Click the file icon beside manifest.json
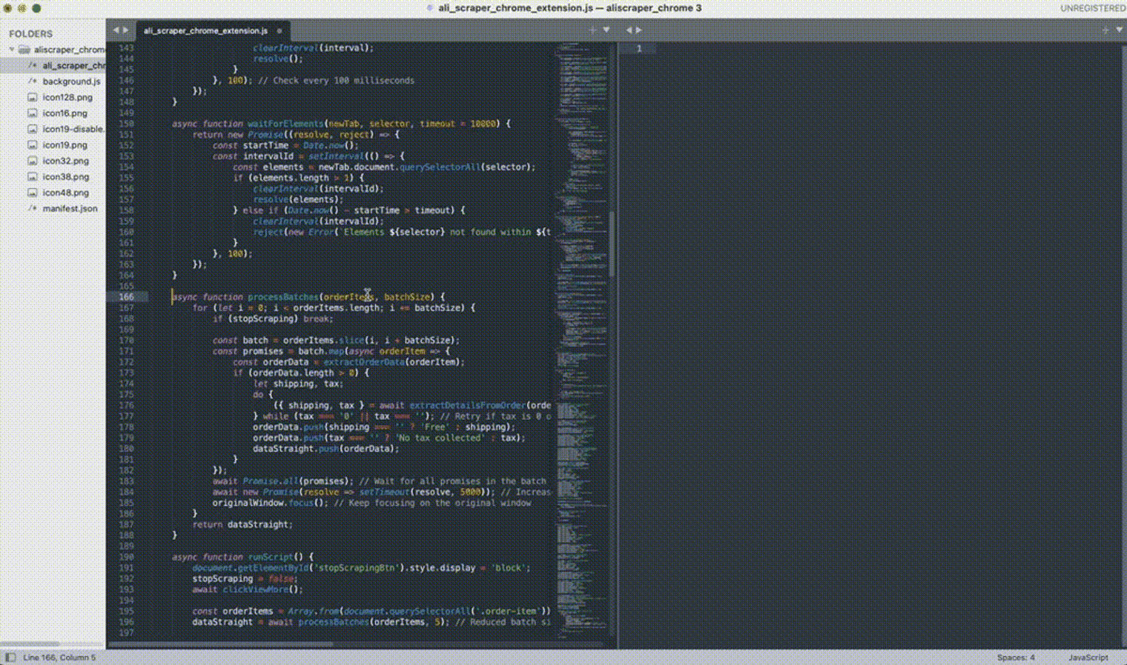 tap(32, 209)
